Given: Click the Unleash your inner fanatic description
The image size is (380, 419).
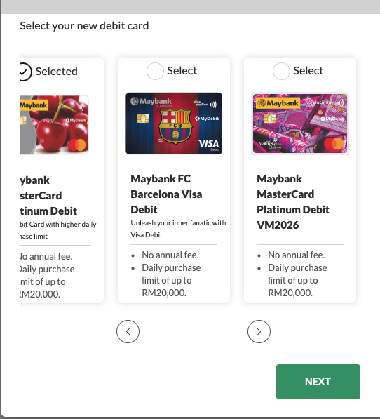Looking at the screenshot, I should 178,229.
